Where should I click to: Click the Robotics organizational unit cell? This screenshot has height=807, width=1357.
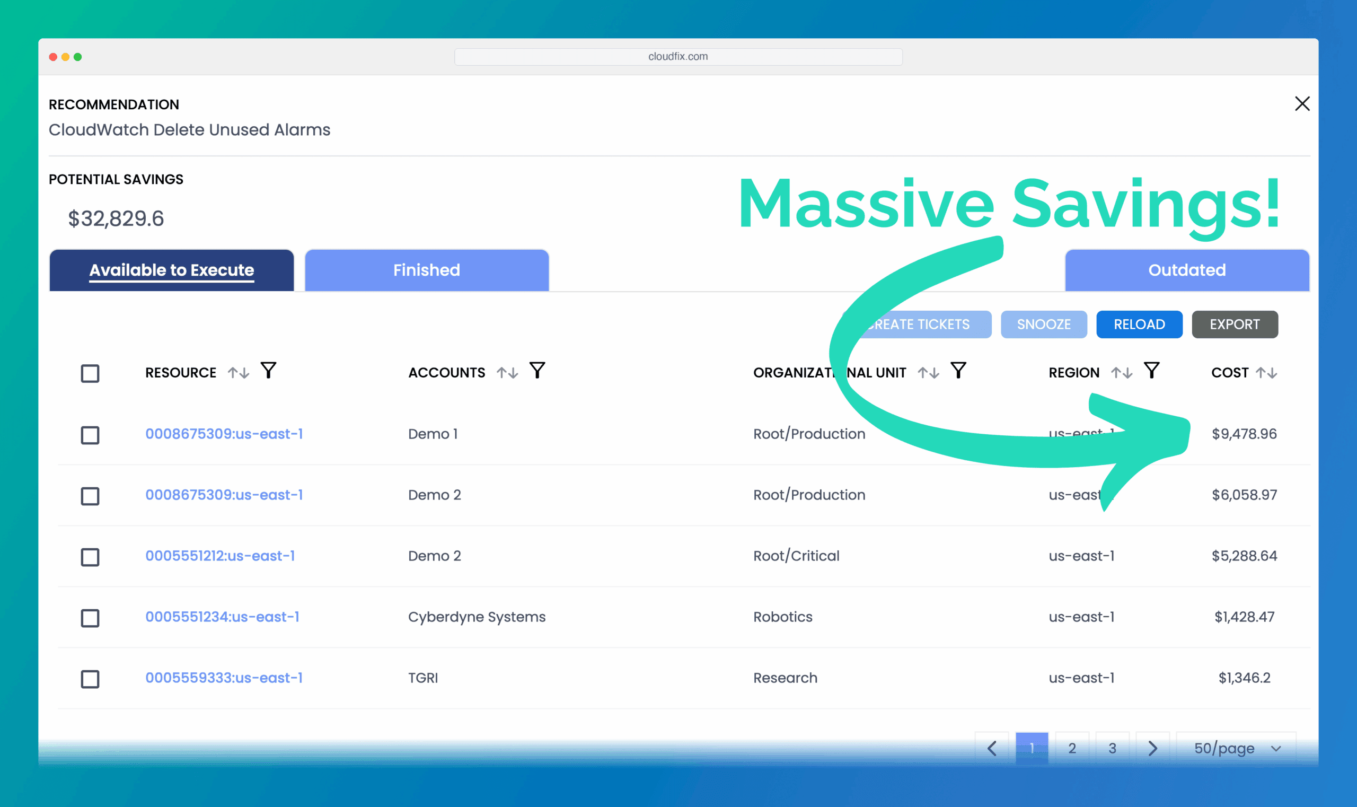(x=782, y=617)
